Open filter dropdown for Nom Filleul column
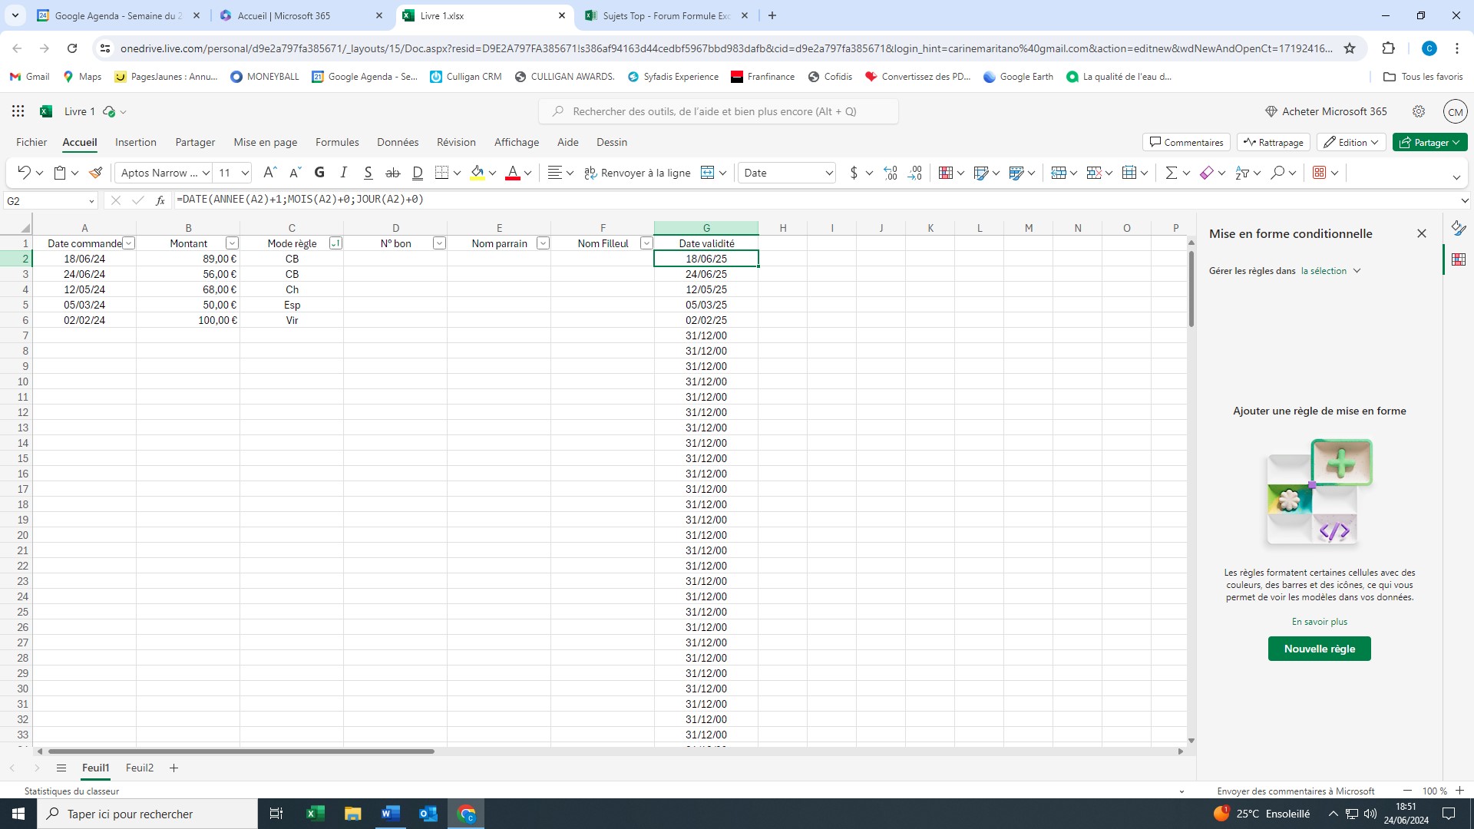The width and height of the screenshot is (1474, 829). 646,243
